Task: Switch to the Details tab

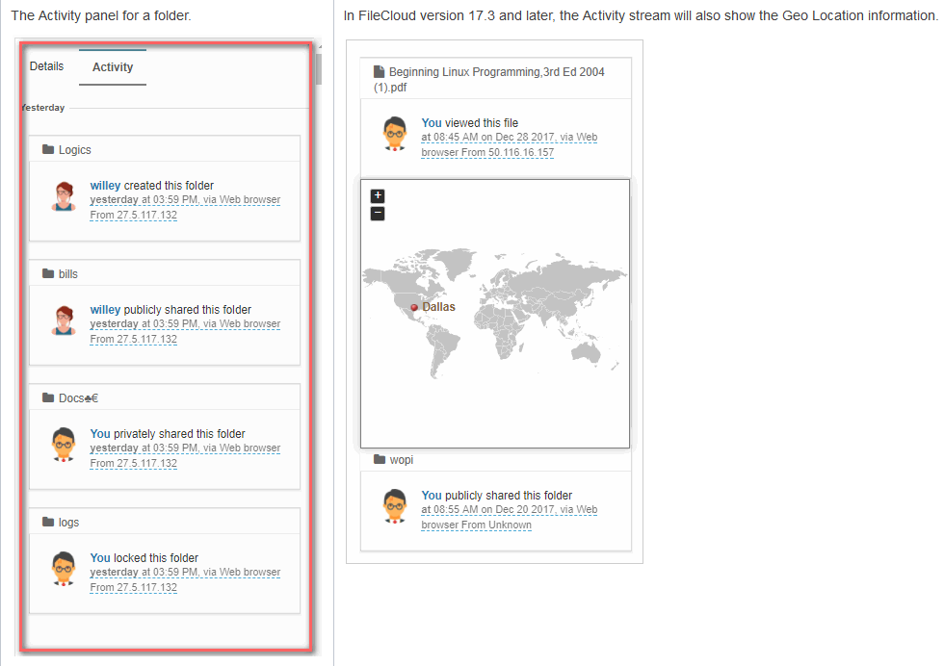Action: 46,66
